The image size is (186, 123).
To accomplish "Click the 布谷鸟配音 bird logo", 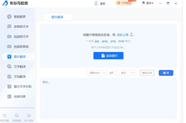I will [x=5, y=3].
